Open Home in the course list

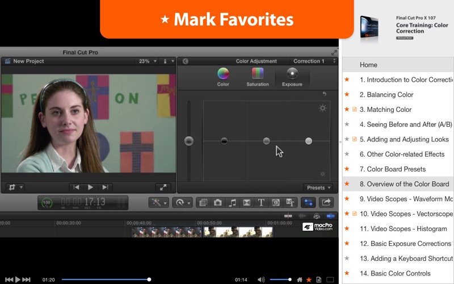398,65
